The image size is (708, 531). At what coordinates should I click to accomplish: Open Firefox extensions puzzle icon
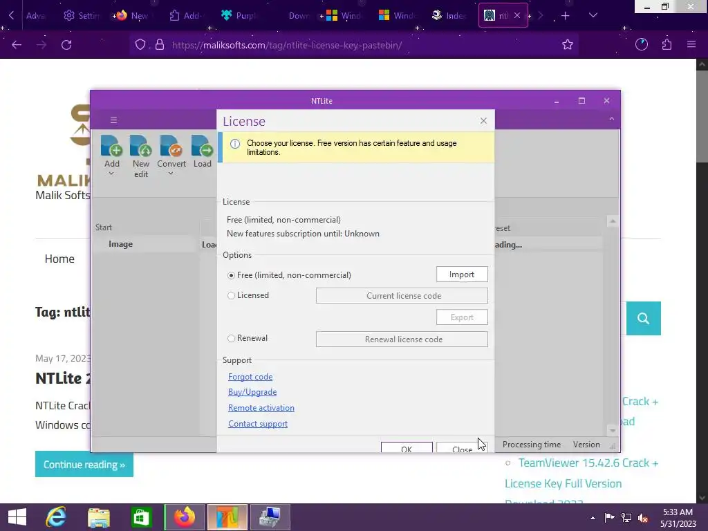point(667,44)
